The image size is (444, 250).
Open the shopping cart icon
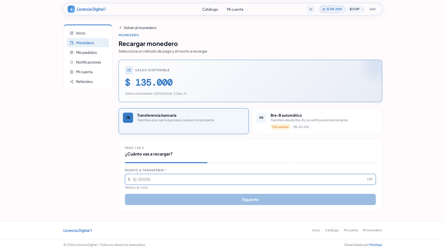[310, 9]
